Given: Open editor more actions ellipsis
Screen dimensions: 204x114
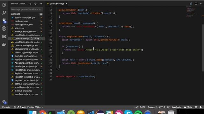Looking at the screenshot, I should tap(201, 4).
